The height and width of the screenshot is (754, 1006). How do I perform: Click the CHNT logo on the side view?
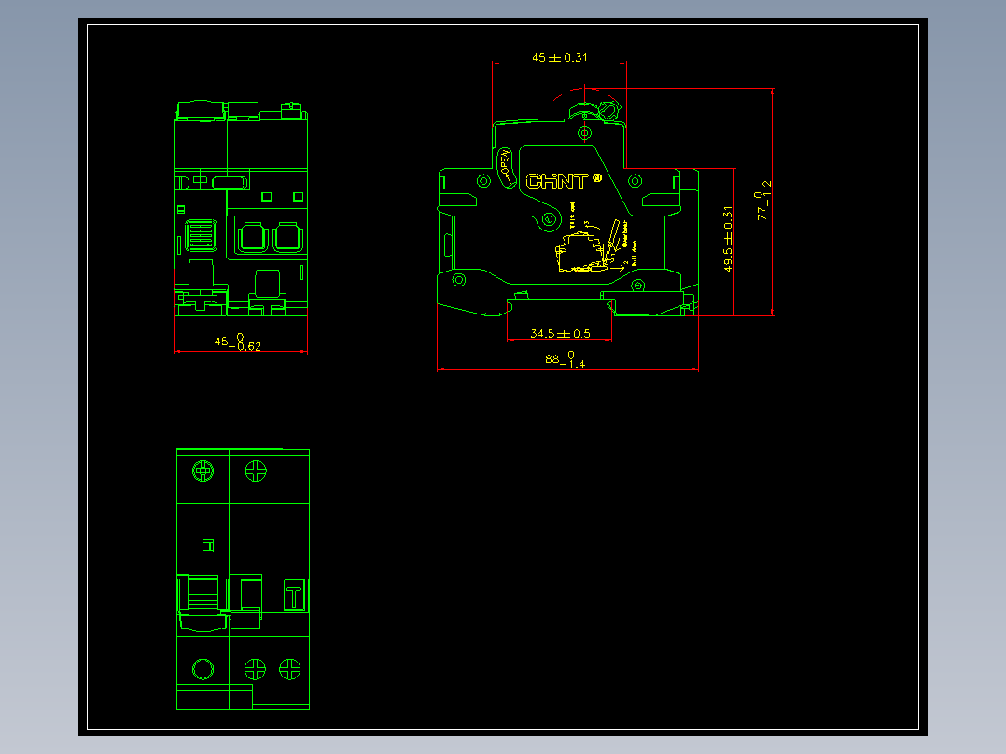click(x=564, y=181)
